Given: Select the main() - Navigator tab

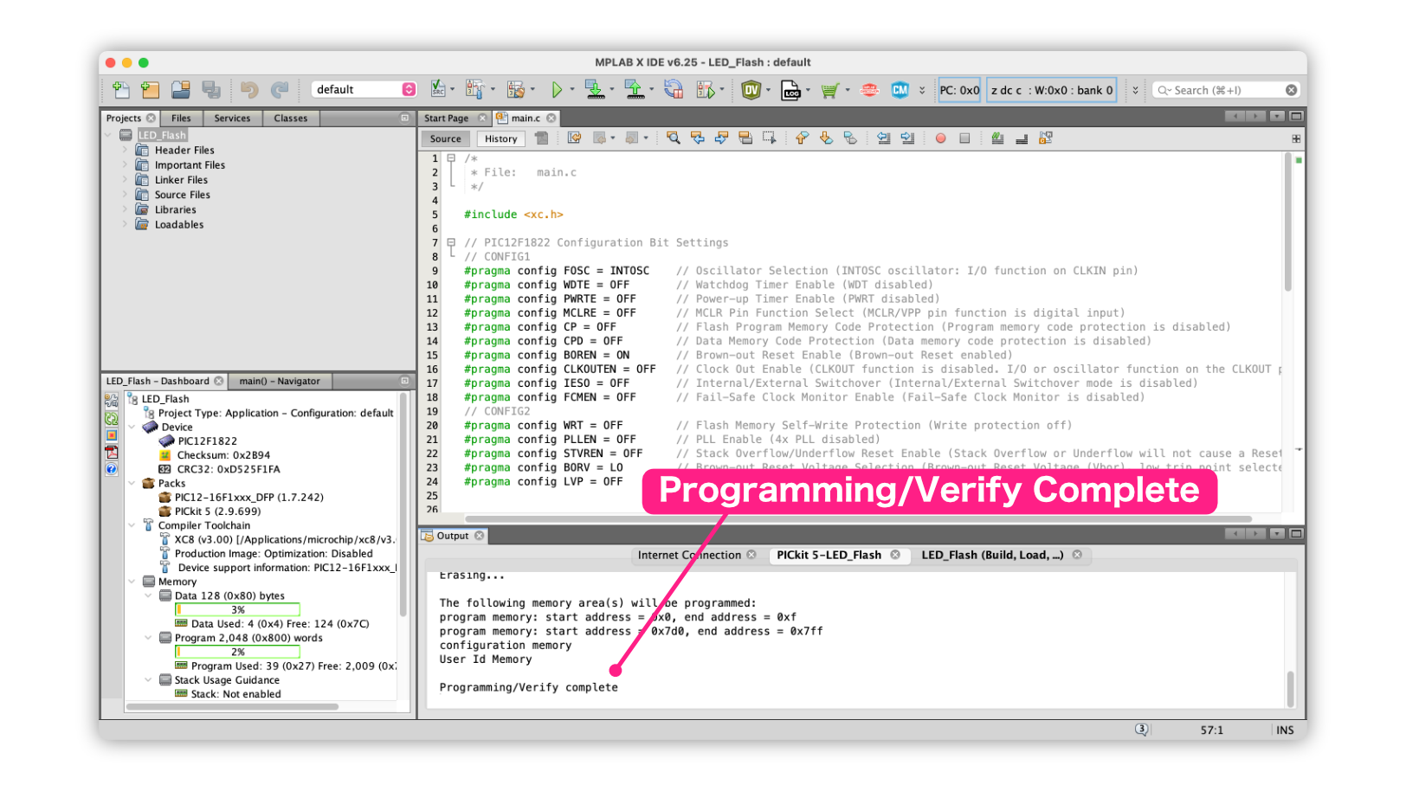Looking at the screenshot, I should coord(280,381).
